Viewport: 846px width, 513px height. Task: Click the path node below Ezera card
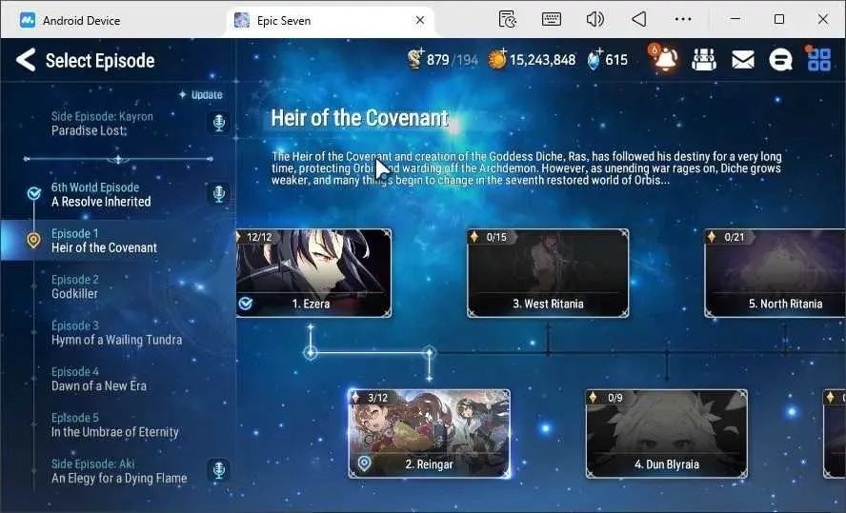coord(311,353)
